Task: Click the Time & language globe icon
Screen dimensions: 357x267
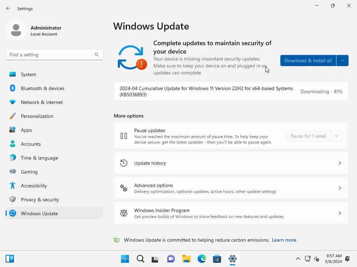Action: pos(13,157)
